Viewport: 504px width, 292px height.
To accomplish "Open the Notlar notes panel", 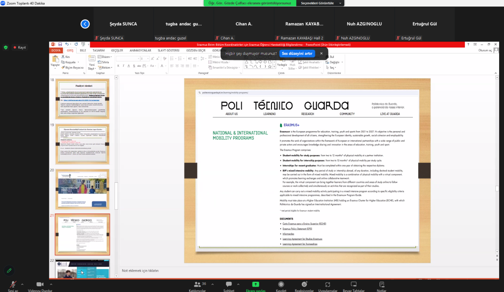I will point(382,285).
